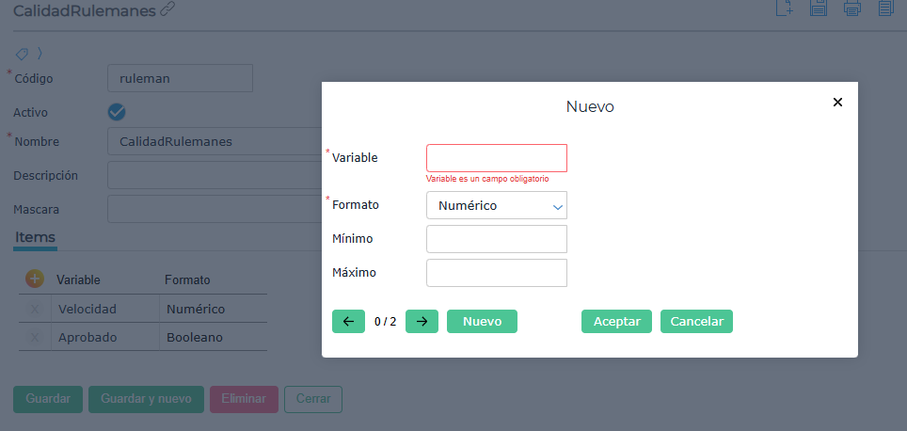Click the Nuevo button beside the record counter

[x=482, y=321]
